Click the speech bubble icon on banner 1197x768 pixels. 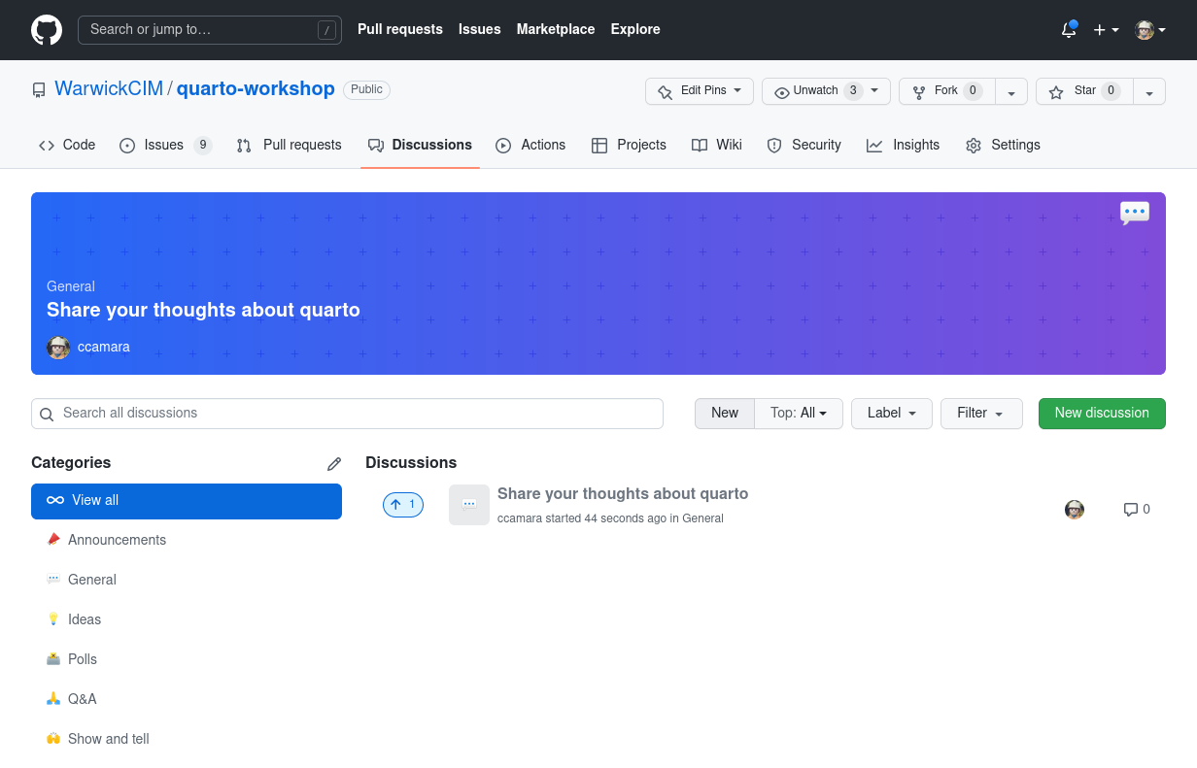click(1134, 213)
